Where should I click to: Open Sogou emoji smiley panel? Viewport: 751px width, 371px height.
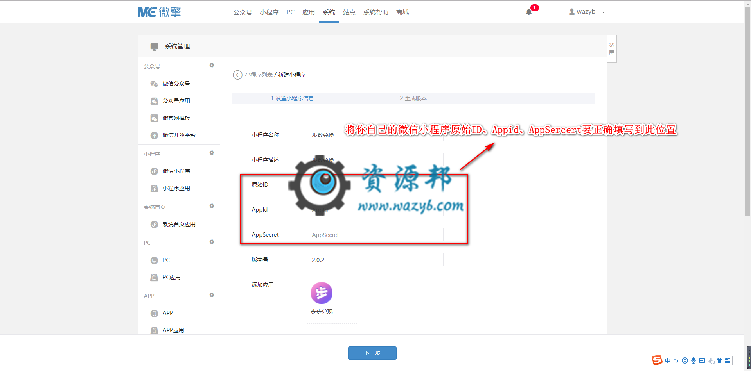[x=685, y=360]
